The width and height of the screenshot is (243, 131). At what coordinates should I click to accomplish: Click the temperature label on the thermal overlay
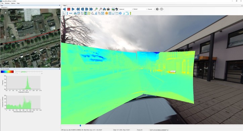[x=173, y=72]
